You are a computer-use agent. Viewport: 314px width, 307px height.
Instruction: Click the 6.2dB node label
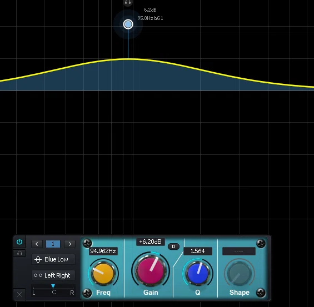(150, 10)
